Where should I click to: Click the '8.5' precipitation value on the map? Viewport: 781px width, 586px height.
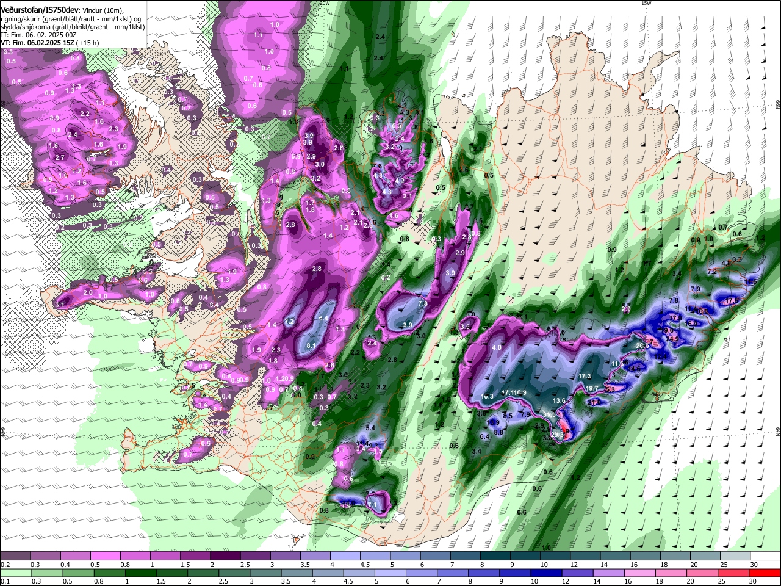pos(508,415)
